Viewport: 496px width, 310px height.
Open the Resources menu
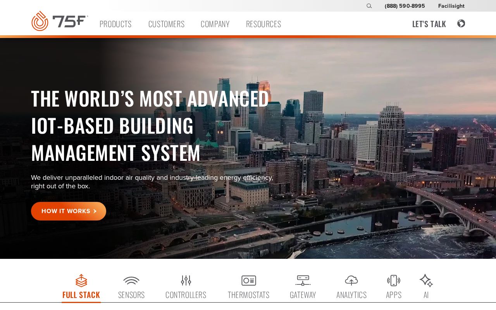tap(263, 24)
